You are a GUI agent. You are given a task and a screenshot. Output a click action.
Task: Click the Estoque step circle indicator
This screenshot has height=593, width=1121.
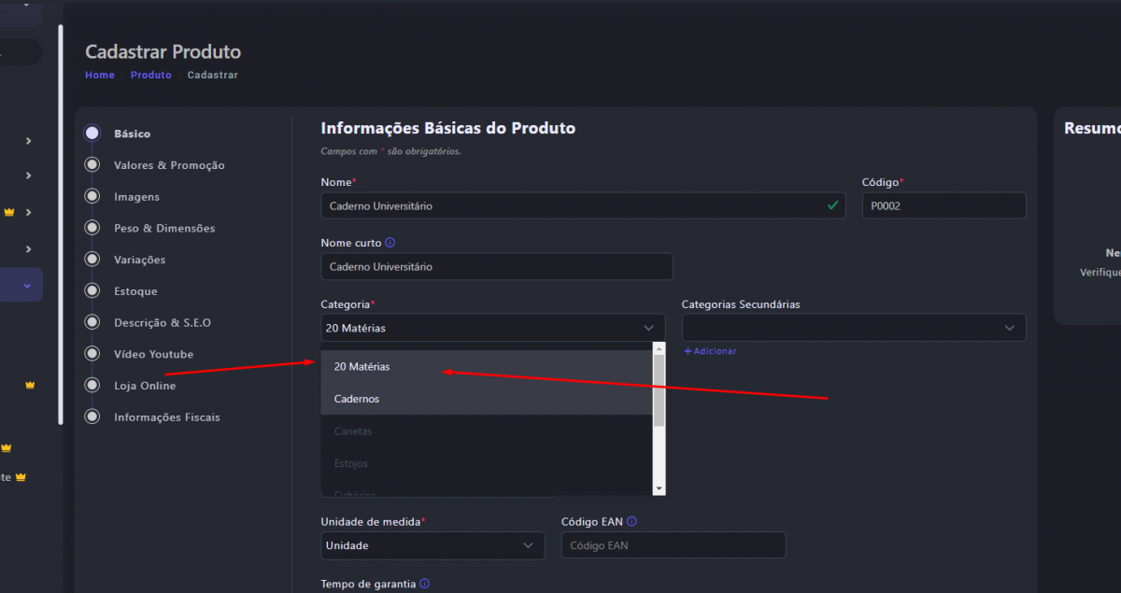92,291
